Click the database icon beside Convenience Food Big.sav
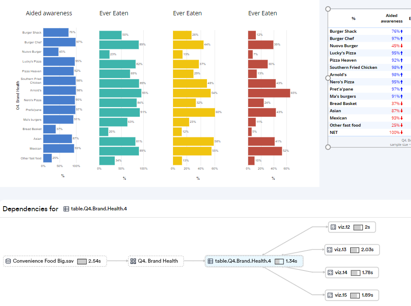 coord(8,261)
